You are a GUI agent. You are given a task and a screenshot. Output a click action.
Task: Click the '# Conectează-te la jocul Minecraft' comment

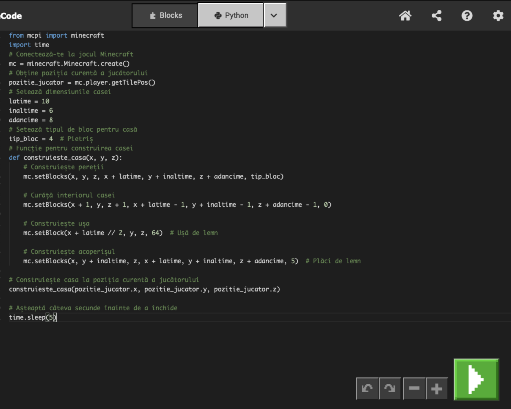71,54
